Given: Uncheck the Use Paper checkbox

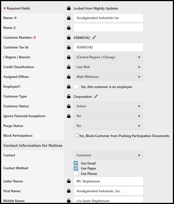Looking at the screenshot, I should pyautogui.click(x=76, y=168).
